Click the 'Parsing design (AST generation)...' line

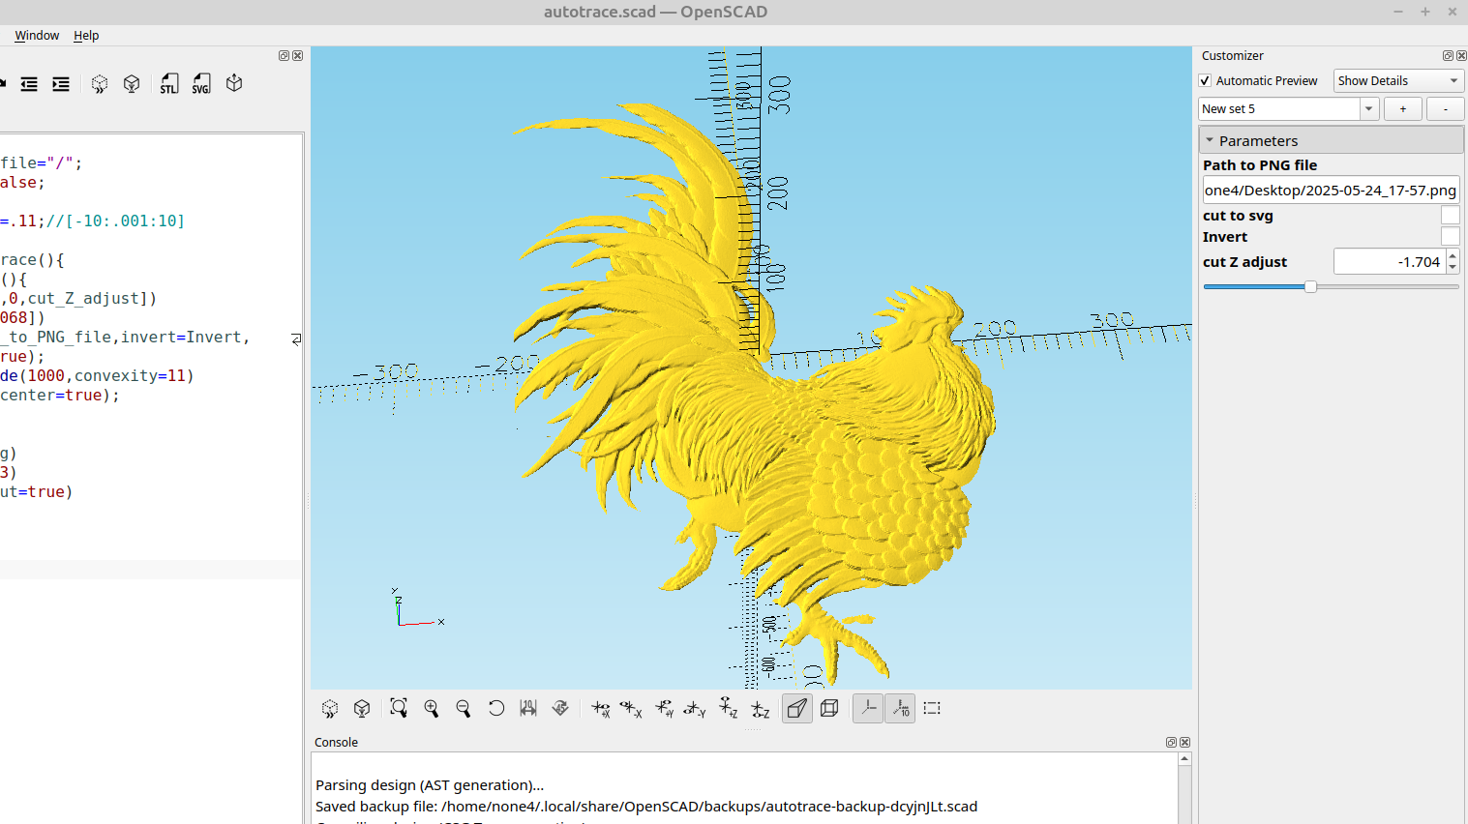(x=430, y=784)
